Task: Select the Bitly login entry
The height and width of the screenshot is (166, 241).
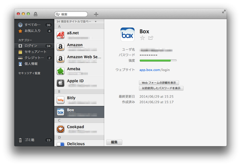Action: tap(79, 100)
